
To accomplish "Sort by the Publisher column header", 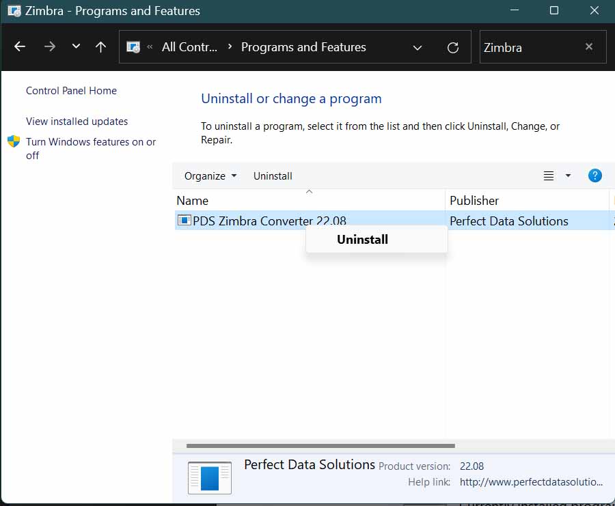I will pyautogui.click(x=527, y=200).
